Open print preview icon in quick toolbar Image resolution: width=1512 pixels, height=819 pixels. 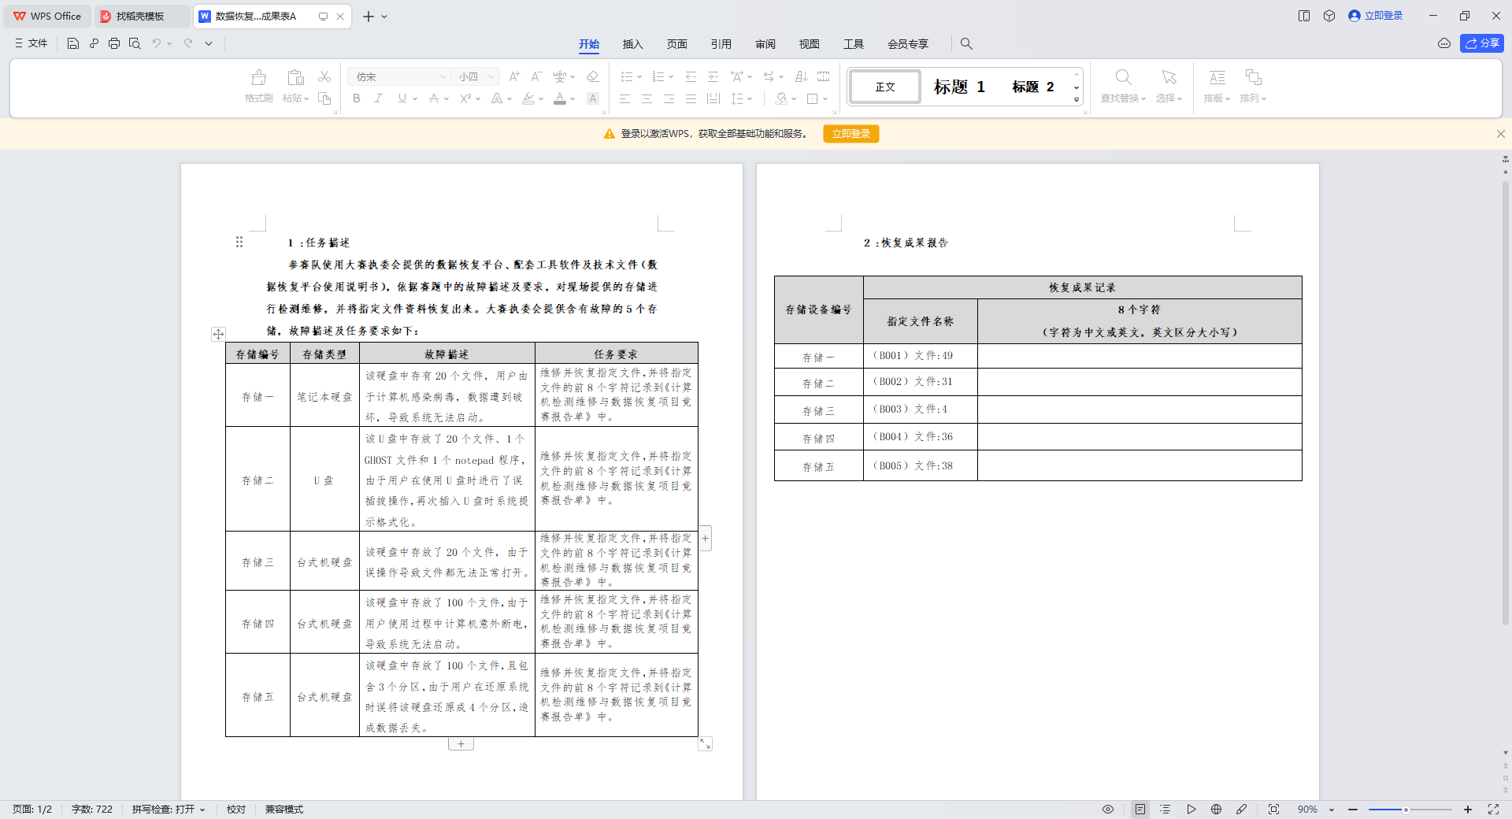[135, 43]
